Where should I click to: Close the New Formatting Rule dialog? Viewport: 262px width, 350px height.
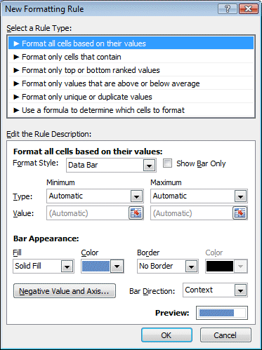tap(248, 9)
